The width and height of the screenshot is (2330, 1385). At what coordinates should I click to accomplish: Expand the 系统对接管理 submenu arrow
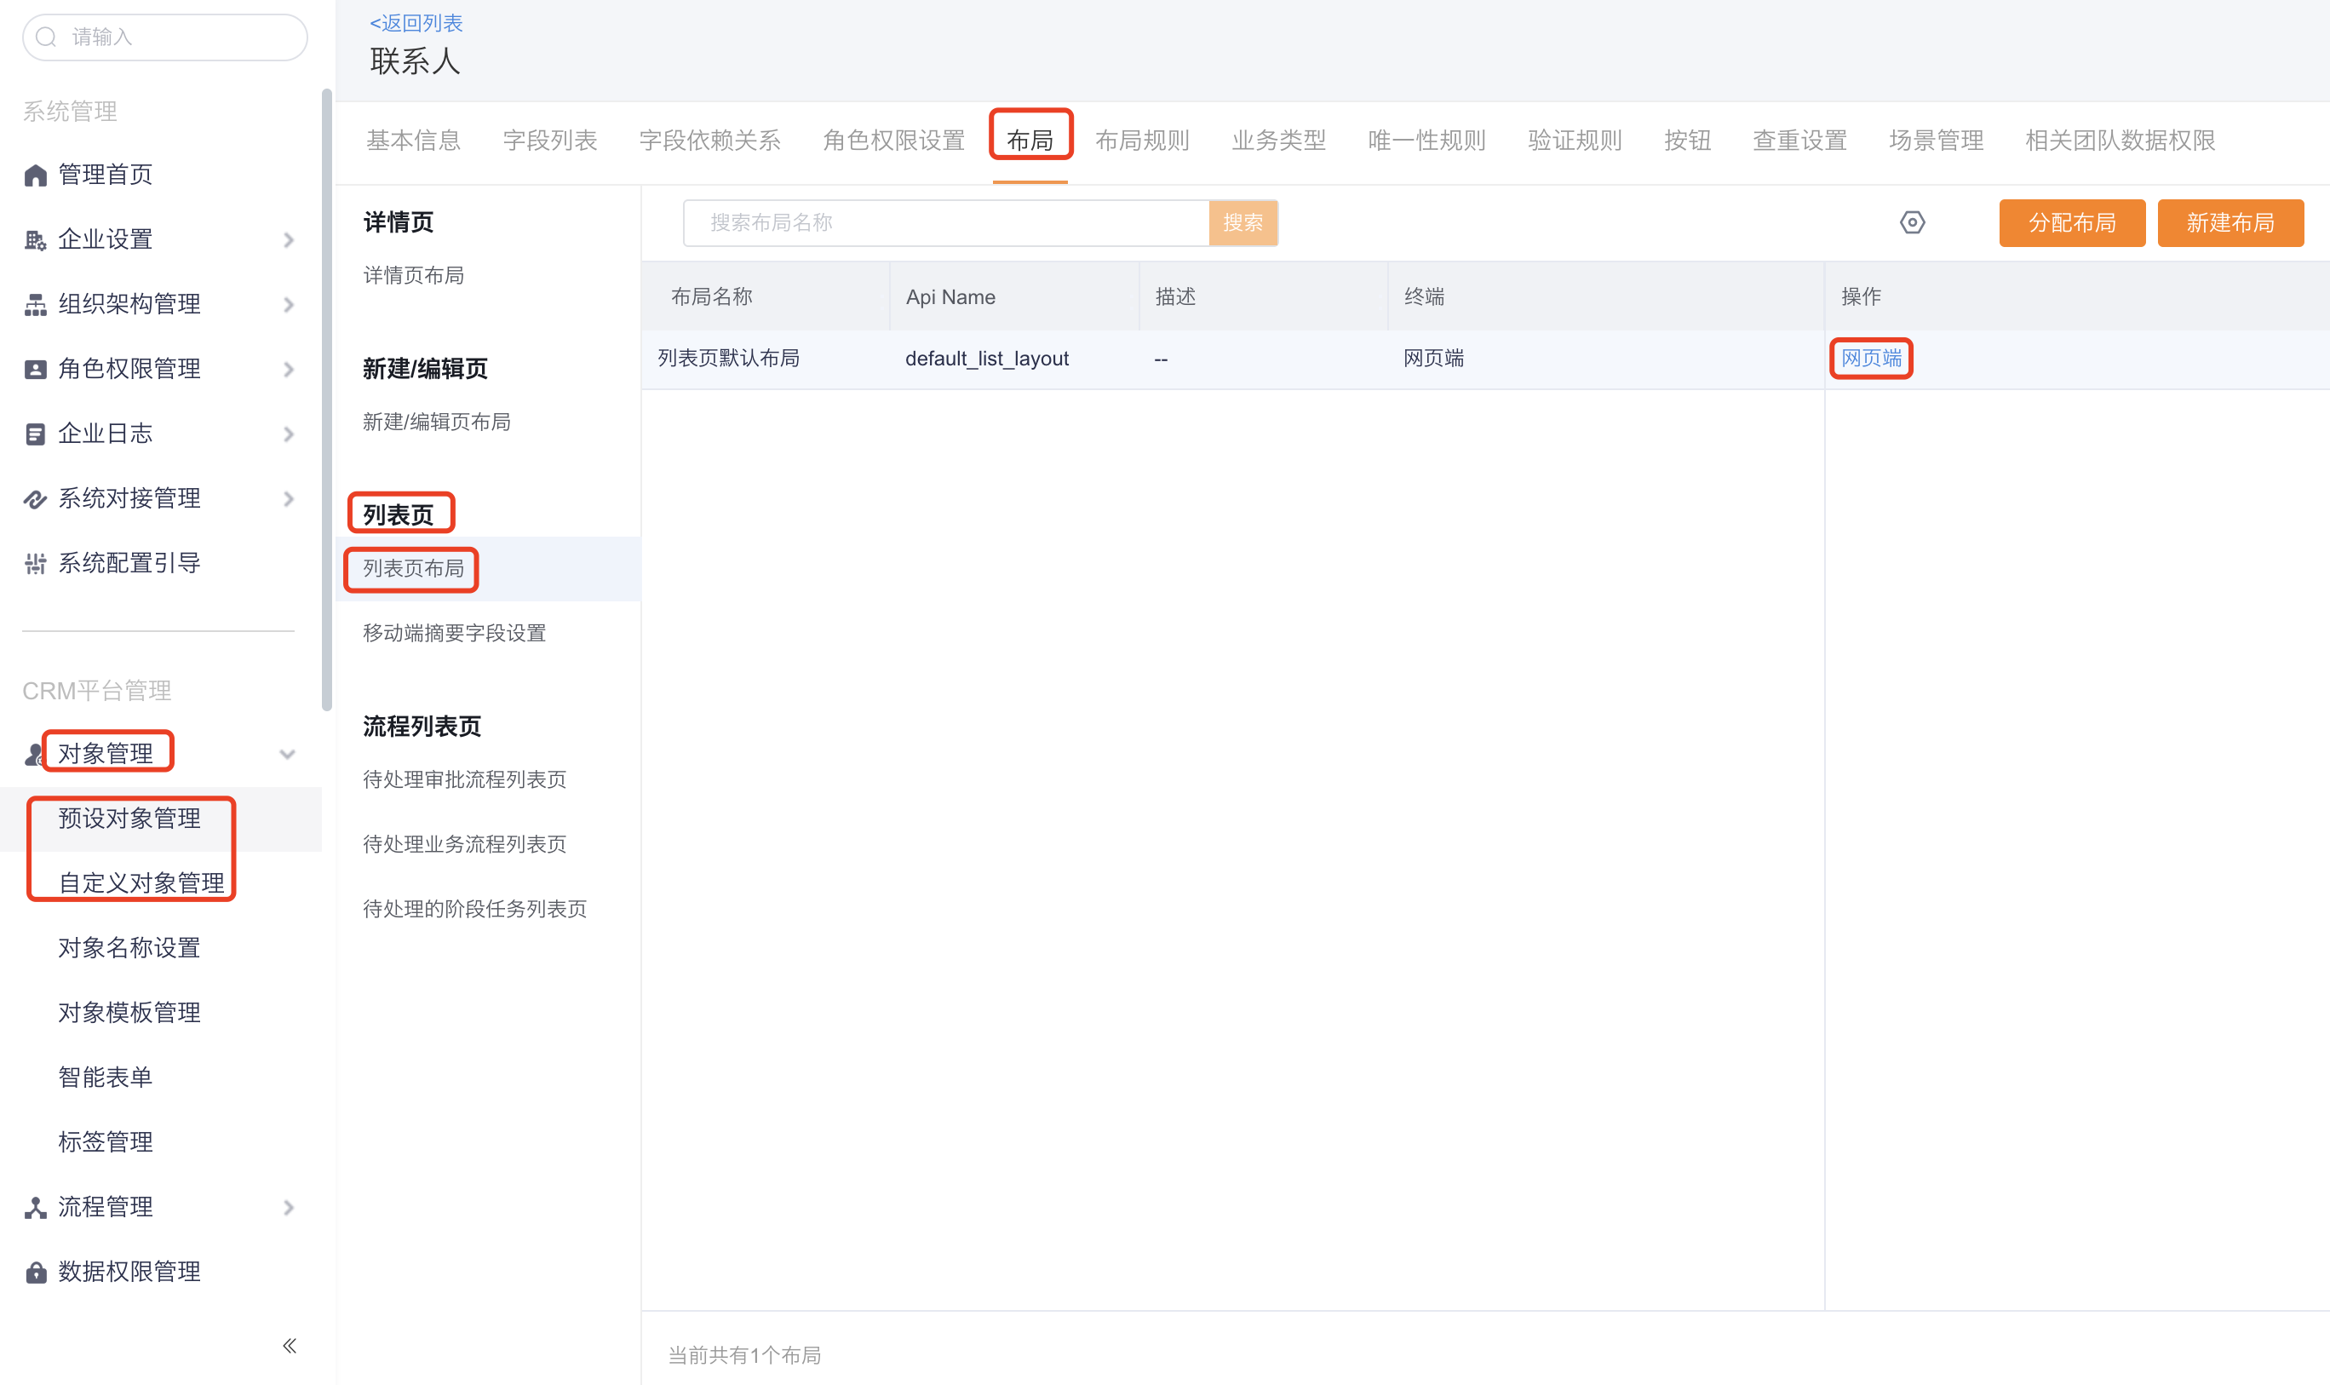click(x=289, y=499)
